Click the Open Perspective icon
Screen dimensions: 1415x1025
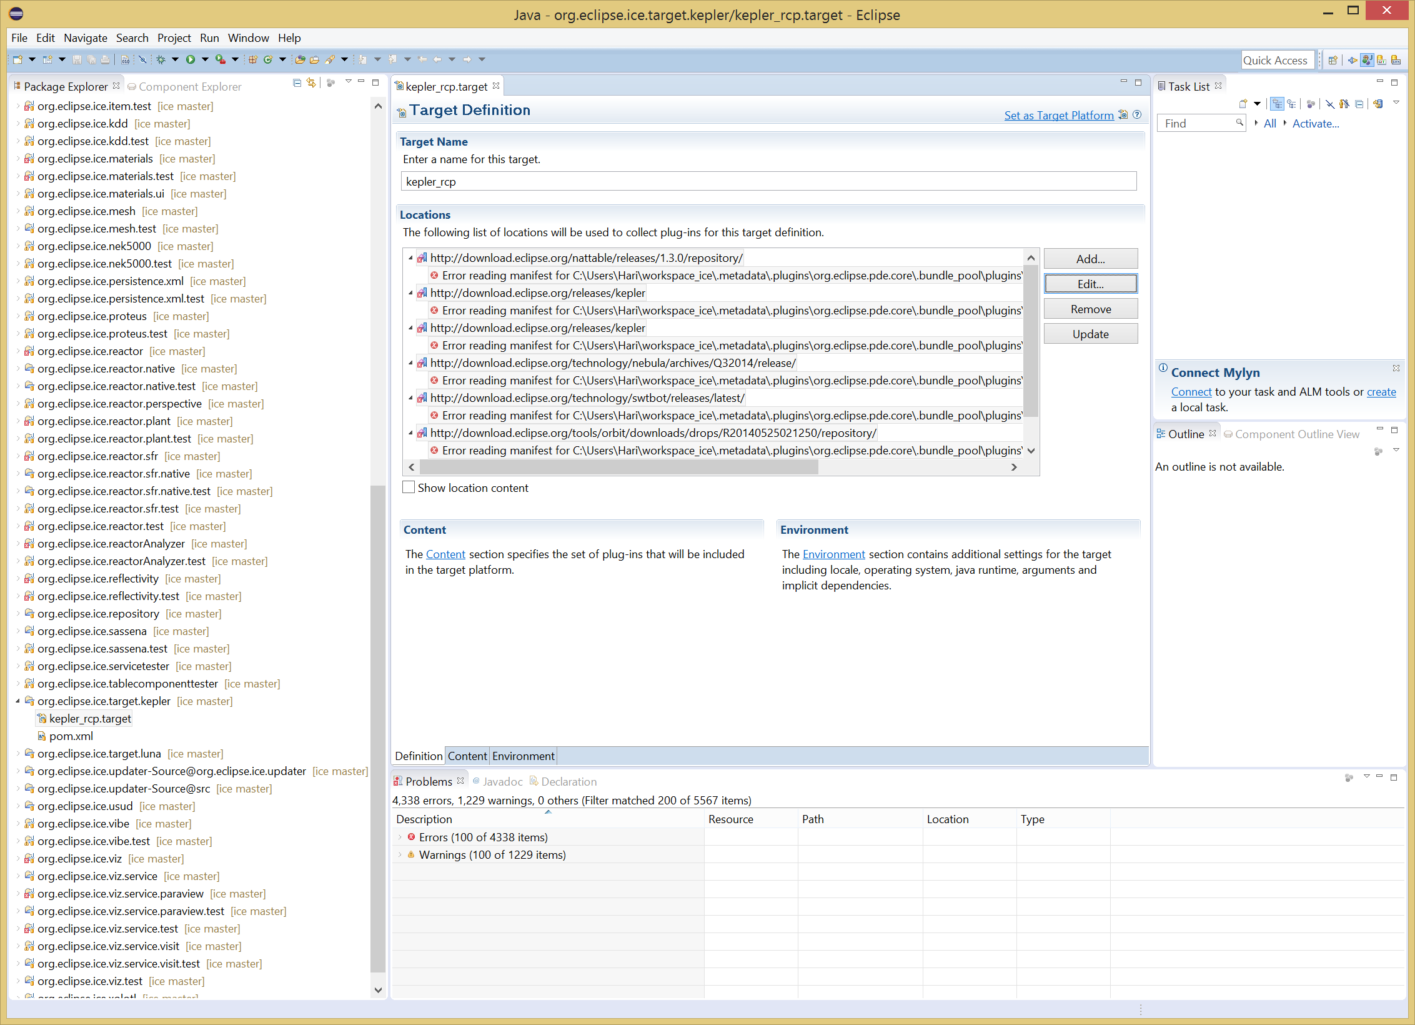pyautogui.click(x=1333, y=60)
